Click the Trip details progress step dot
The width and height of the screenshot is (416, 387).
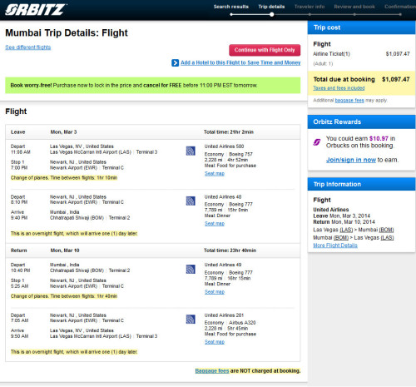click(x=272, y=14)
